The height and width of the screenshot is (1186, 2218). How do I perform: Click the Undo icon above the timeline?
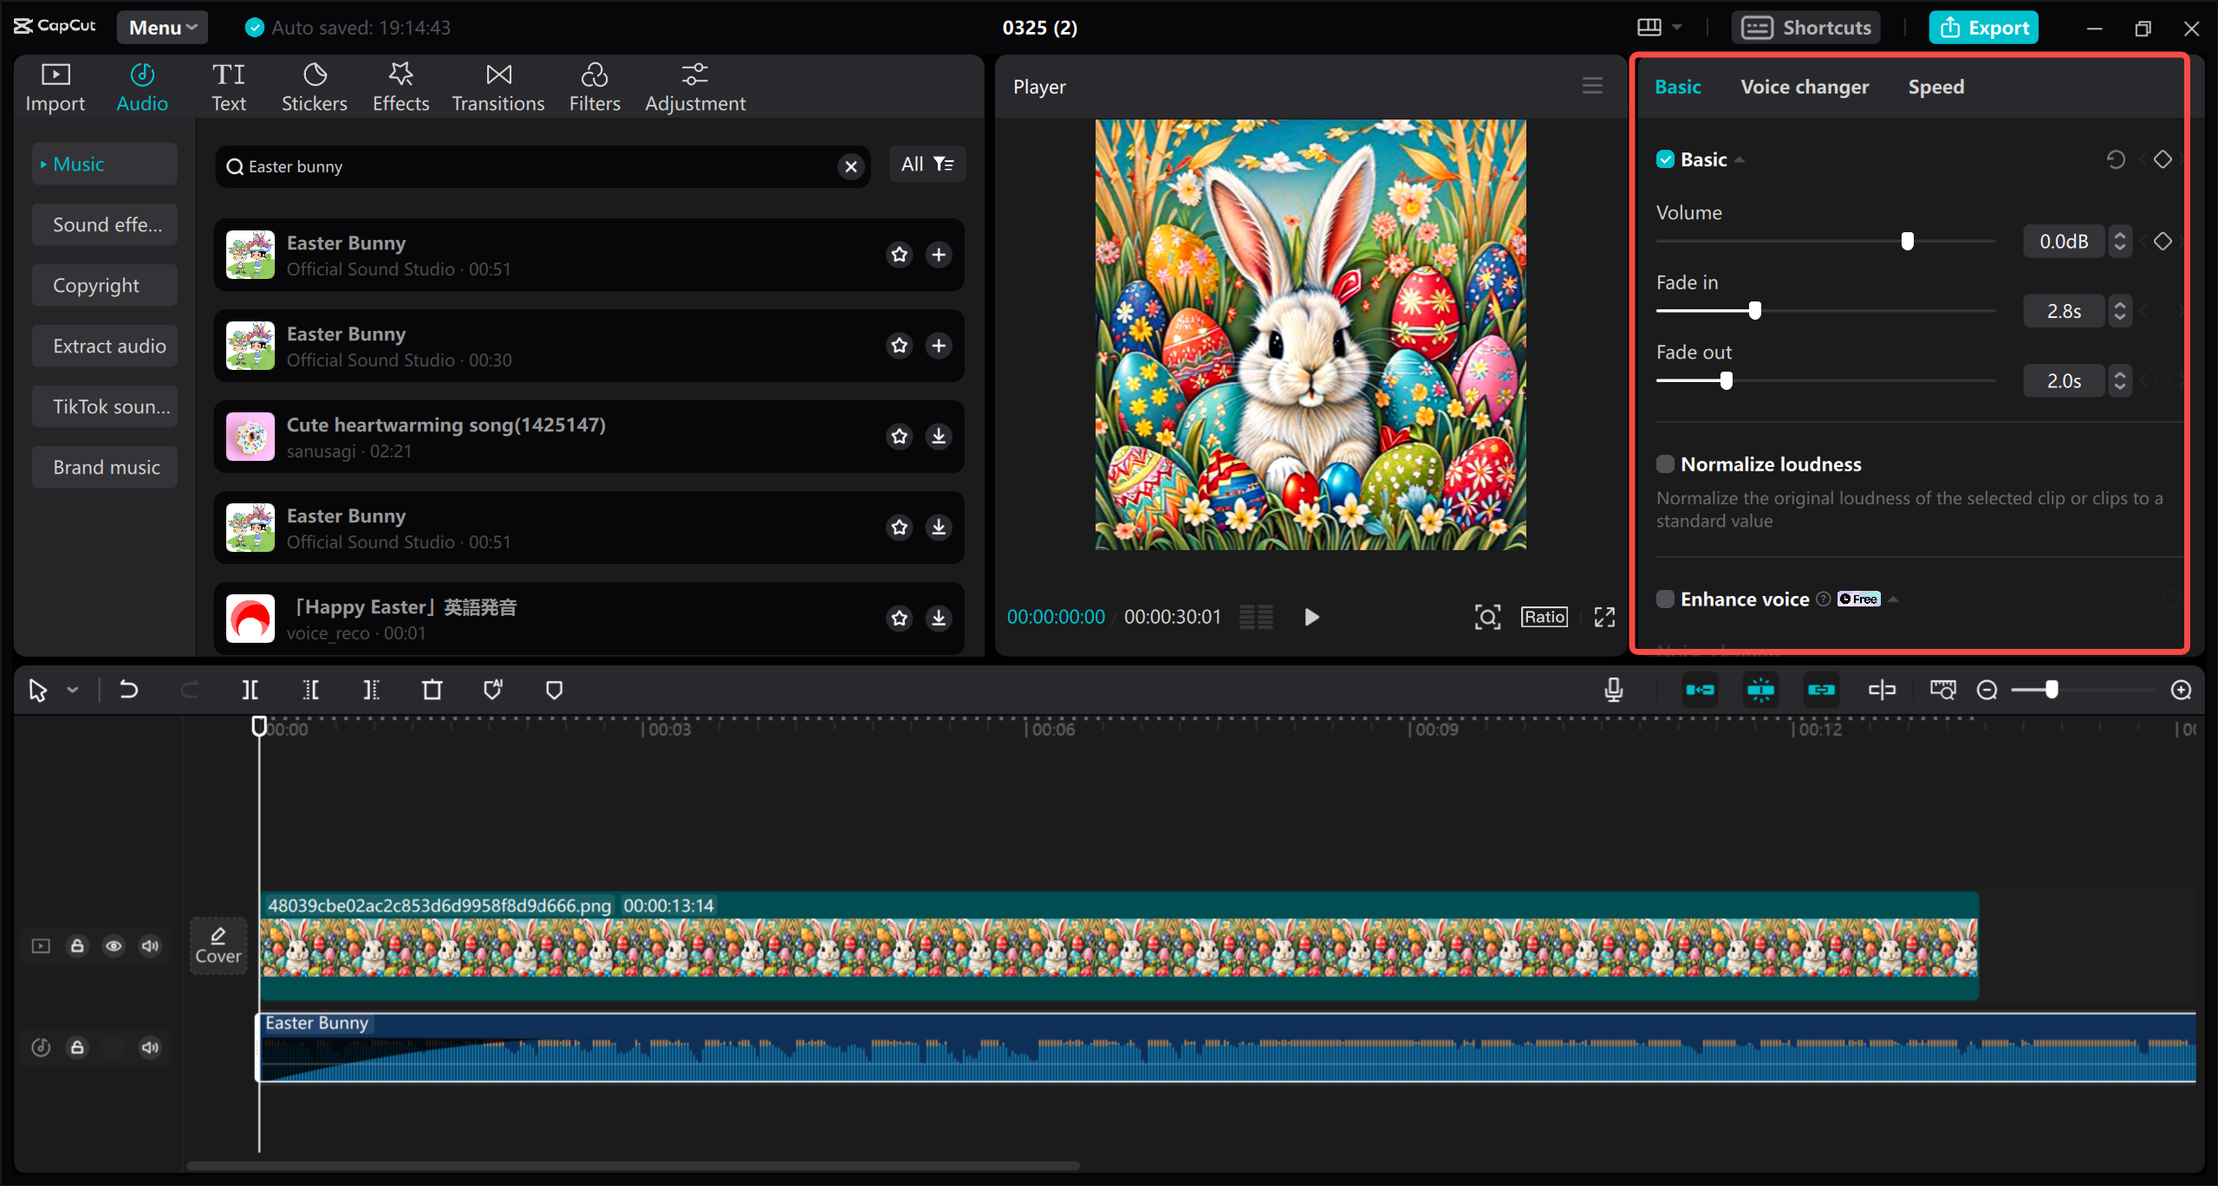tap(128, 690)
